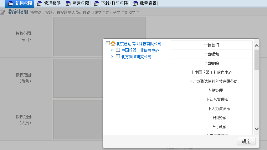The height and width of the screenshot is (150, 267).
Task: Click the 管理权限 tab icon
Action: pyautogui.click(x=39, y=3)
